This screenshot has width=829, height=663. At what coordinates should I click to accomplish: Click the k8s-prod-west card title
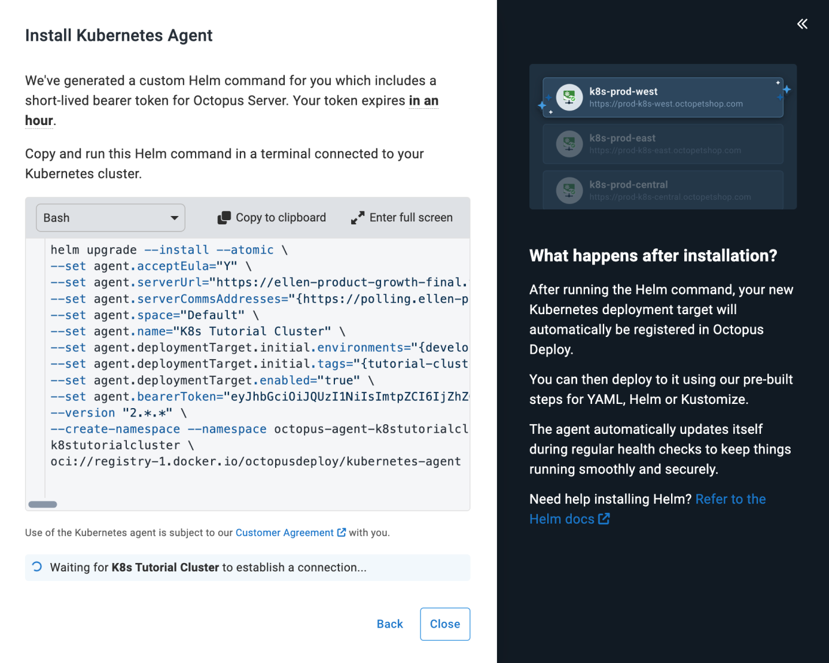[x=623, y=92]
